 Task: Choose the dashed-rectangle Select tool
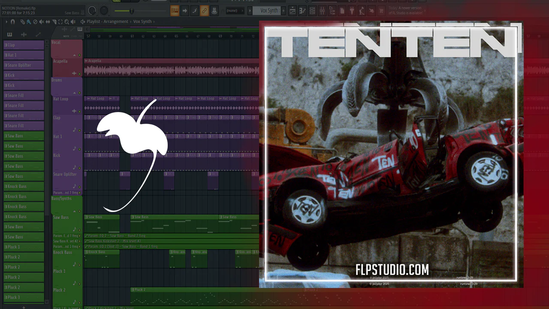[61, 21]
